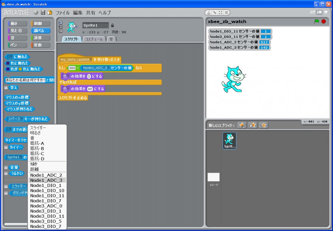
Task: Choose Node1_DIO_7 from sensor list
Action: click(47, 201)
